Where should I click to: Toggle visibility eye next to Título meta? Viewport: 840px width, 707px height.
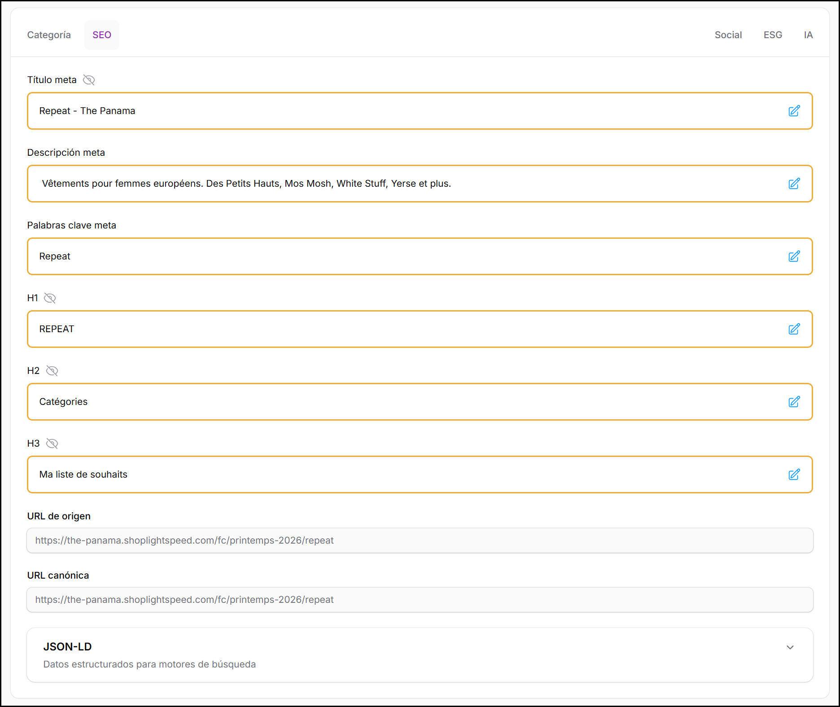[x=89, y=80]
